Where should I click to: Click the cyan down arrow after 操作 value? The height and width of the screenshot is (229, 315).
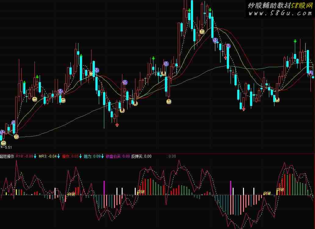tap(81, 156)
